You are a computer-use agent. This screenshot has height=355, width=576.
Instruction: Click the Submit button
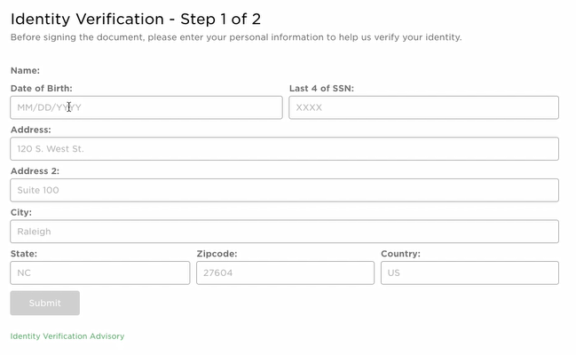click(x=44, y=304)
